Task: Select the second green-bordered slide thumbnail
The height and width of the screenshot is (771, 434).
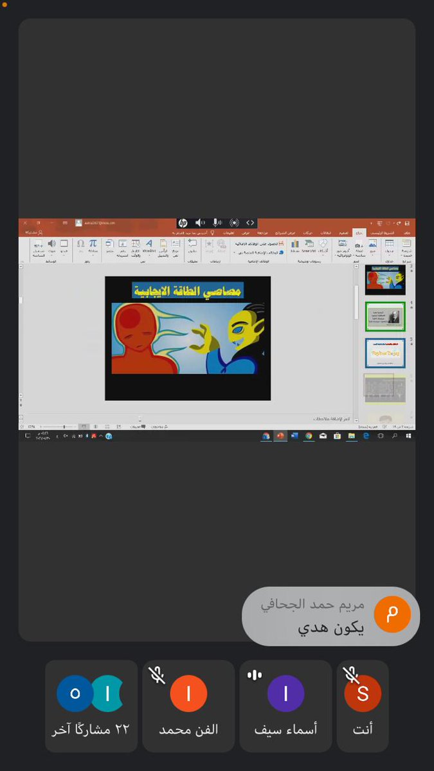Action: pyautogui.click(x=385, y=317)
